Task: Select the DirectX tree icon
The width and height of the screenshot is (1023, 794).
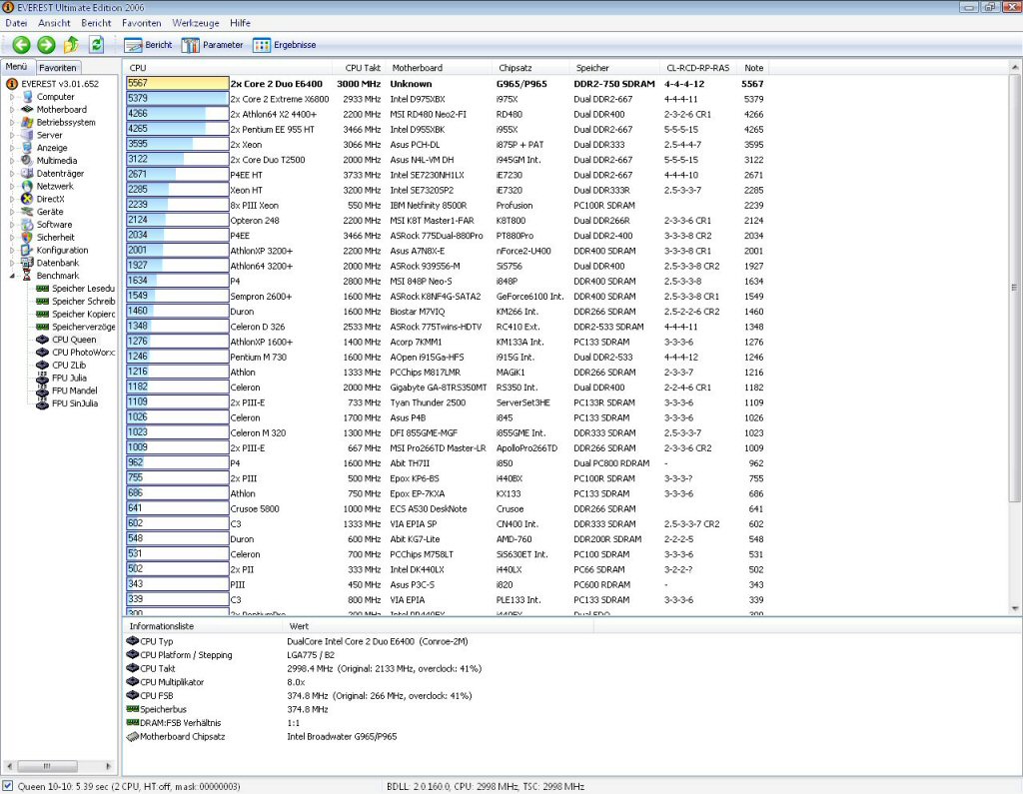Action: tap(27, 199)
